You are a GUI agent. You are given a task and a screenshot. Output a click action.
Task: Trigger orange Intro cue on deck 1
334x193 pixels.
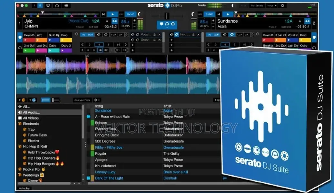pos(41,40)
